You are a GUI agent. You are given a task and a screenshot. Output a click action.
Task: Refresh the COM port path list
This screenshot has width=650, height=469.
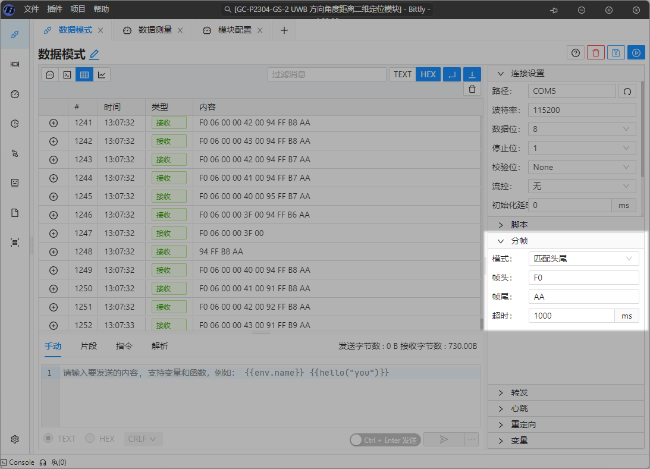pyautogui.click(x=627, y=91)
